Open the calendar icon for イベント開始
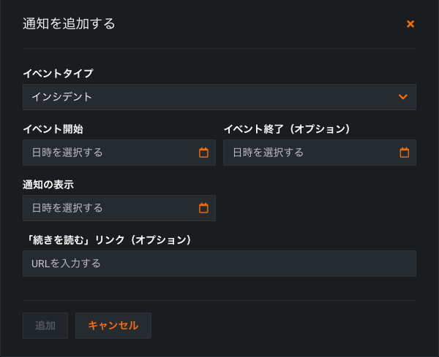Screen dimensions: 439x357 (203, 153)
